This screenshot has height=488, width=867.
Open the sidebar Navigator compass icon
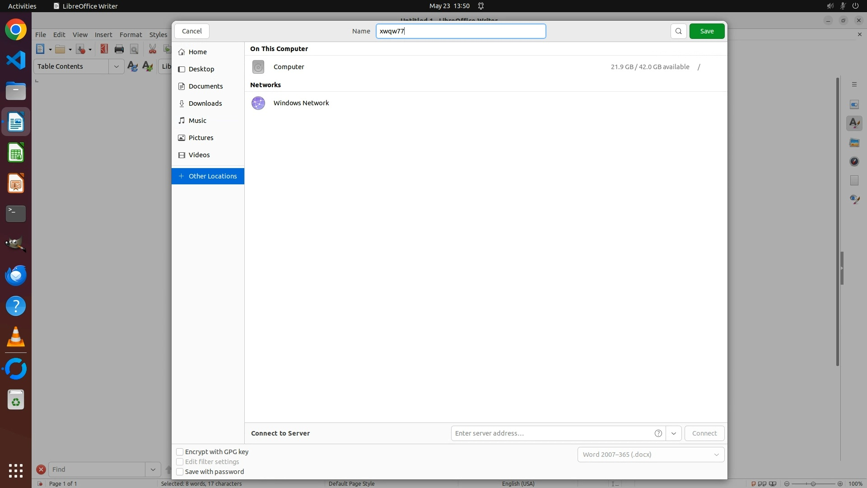(x=854, y=162)
